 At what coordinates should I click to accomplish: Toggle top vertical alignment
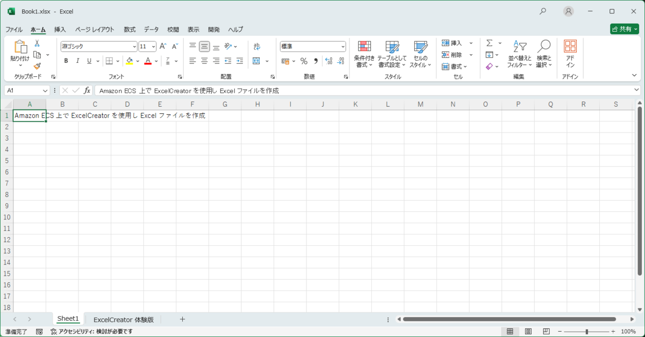(x=192, y=46)
